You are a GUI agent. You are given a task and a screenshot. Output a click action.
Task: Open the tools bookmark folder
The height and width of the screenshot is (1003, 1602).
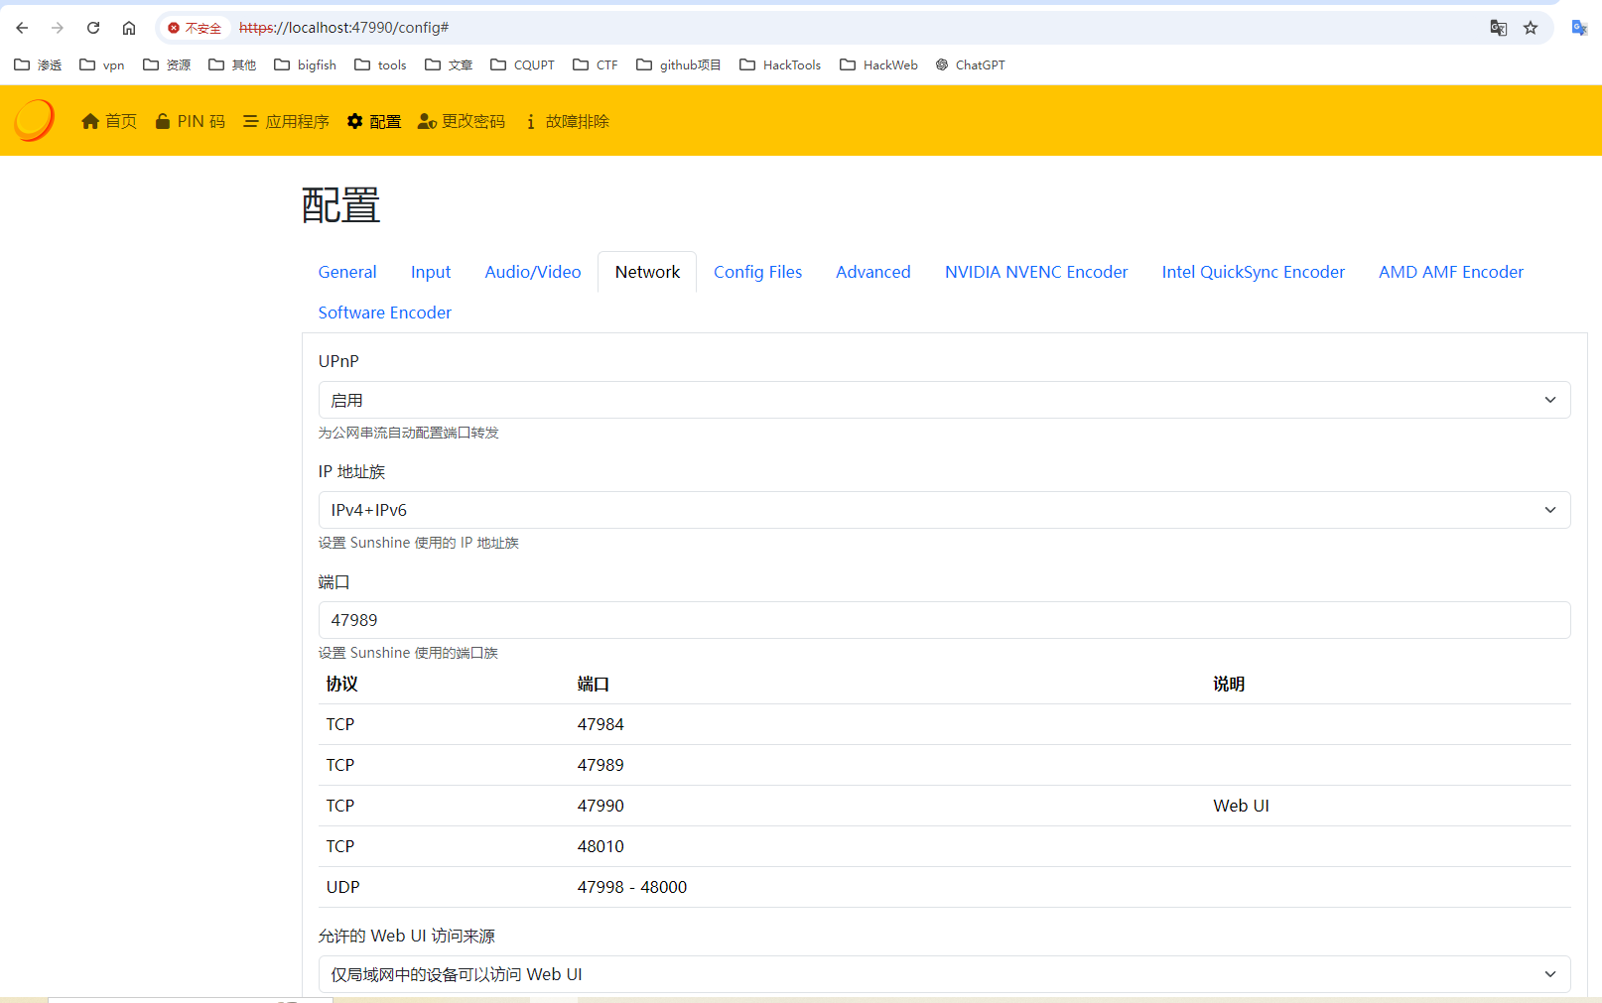click(381, 64)
